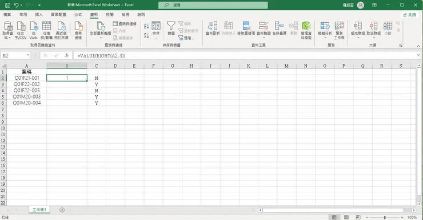Click the What-If Analysis icon
The image size is (423, 220).
325,26
